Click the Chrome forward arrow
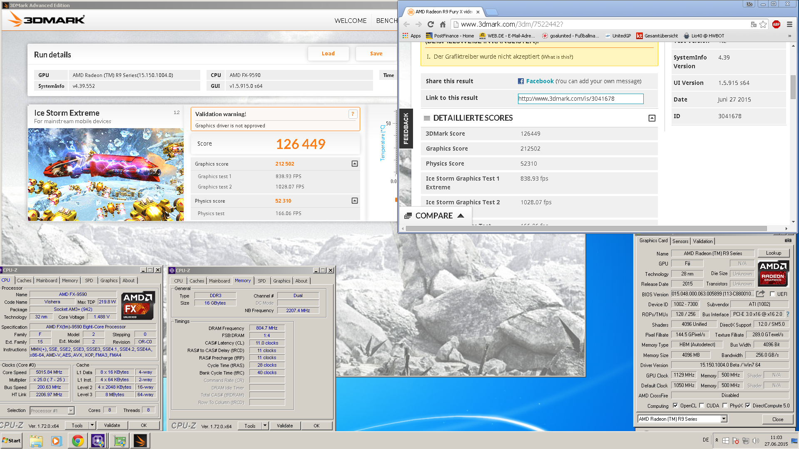 pyautogui.click(x=418, y=25)
